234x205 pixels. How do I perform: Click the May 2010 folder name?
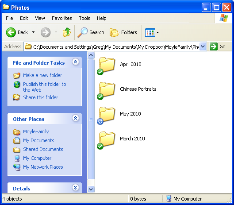(x=130, y=114)
